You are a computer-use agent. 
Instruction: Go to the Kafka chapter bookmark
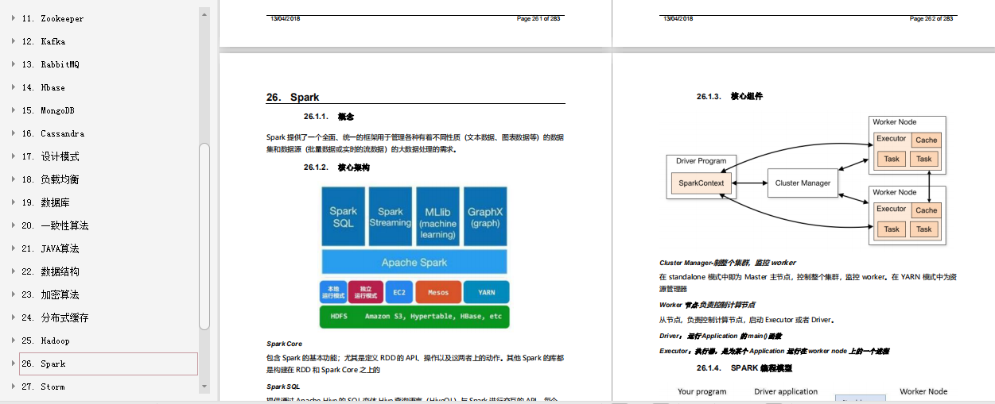(x=44, y=41)
